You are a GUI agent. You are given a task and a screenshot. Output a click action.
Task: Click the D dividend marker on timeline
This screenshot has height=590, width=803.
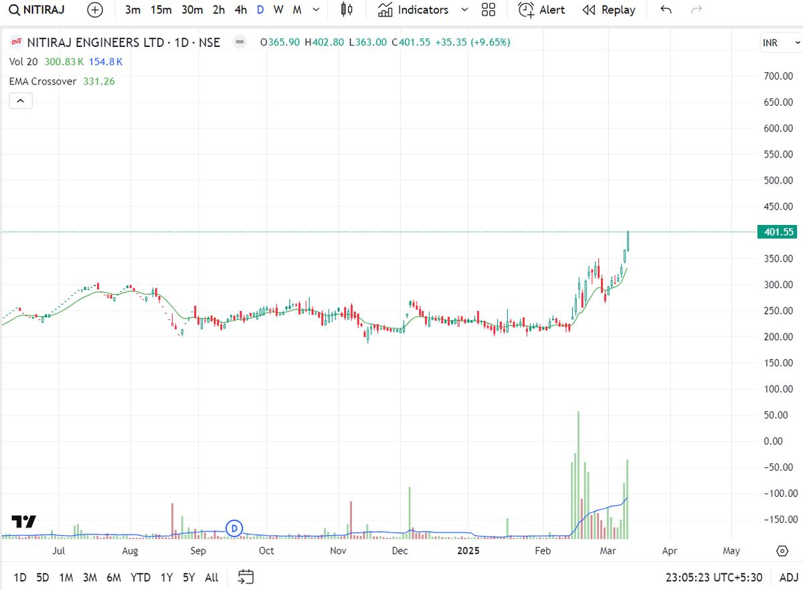(234, 528)
